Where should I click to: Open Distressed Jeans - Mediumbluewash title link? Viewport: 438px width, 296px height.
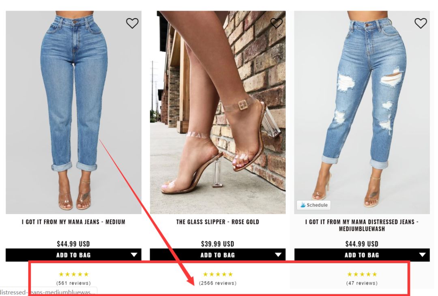362,225
